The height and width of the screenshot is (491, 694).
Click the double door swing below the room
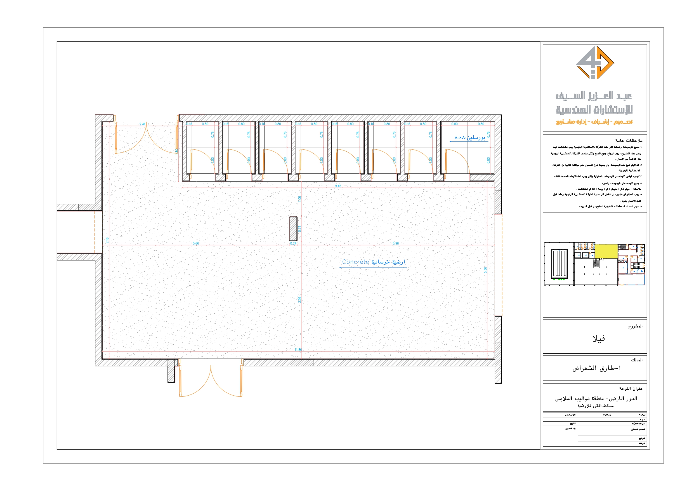211,378
